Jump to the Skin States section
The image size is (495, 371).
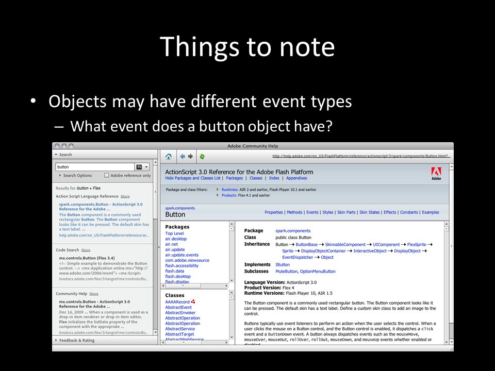[369, 212]
